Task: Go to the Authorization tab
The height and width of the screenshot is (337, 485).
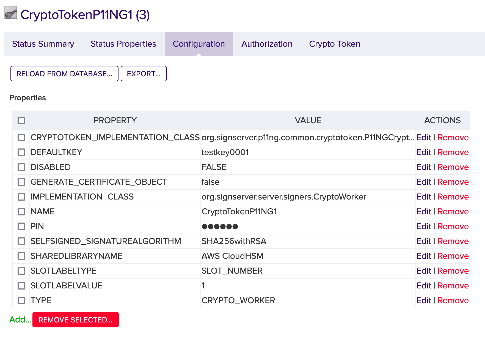Action: pyautogui.click(x=267, y=44)
